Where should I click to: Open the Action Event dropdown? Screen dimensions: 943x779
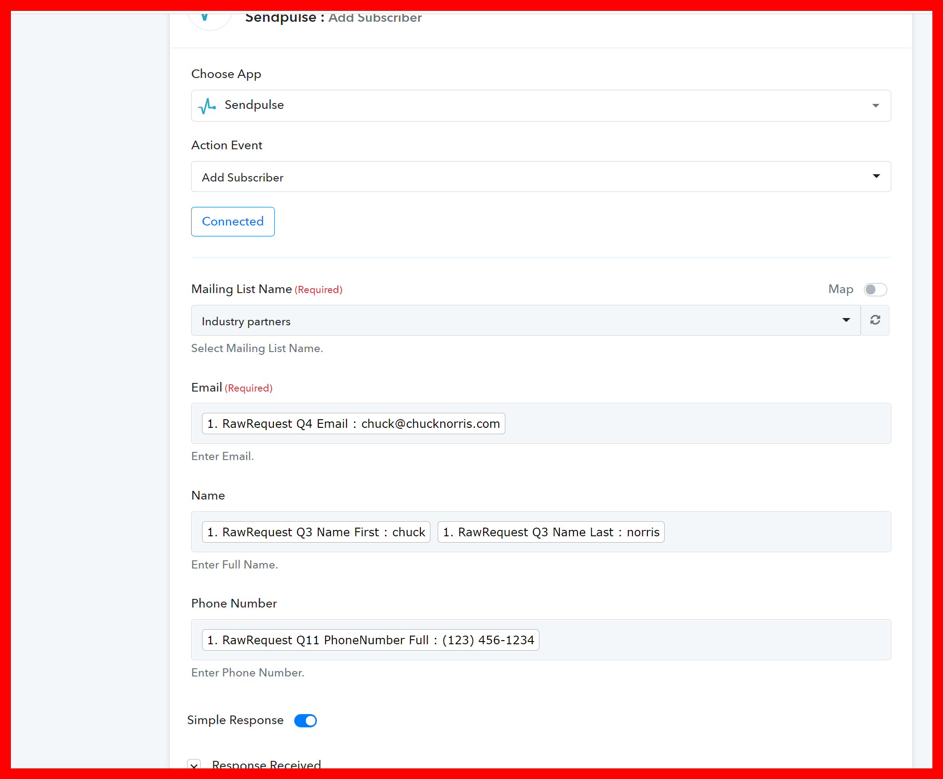point(541,176)
